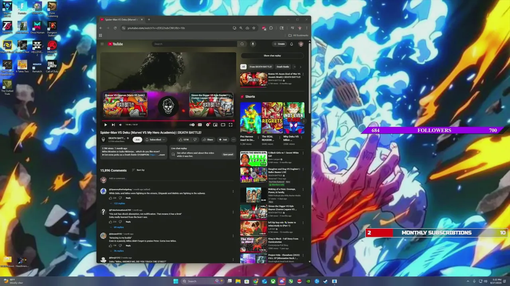Screen dimensions: 510x286
Task: Select the Death Battle chip
Action: pyautogui.click(x=283, y=67)
